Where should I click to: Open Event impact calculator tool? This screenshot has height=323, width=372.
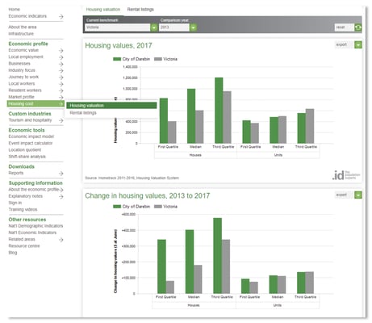pos(31,143)
